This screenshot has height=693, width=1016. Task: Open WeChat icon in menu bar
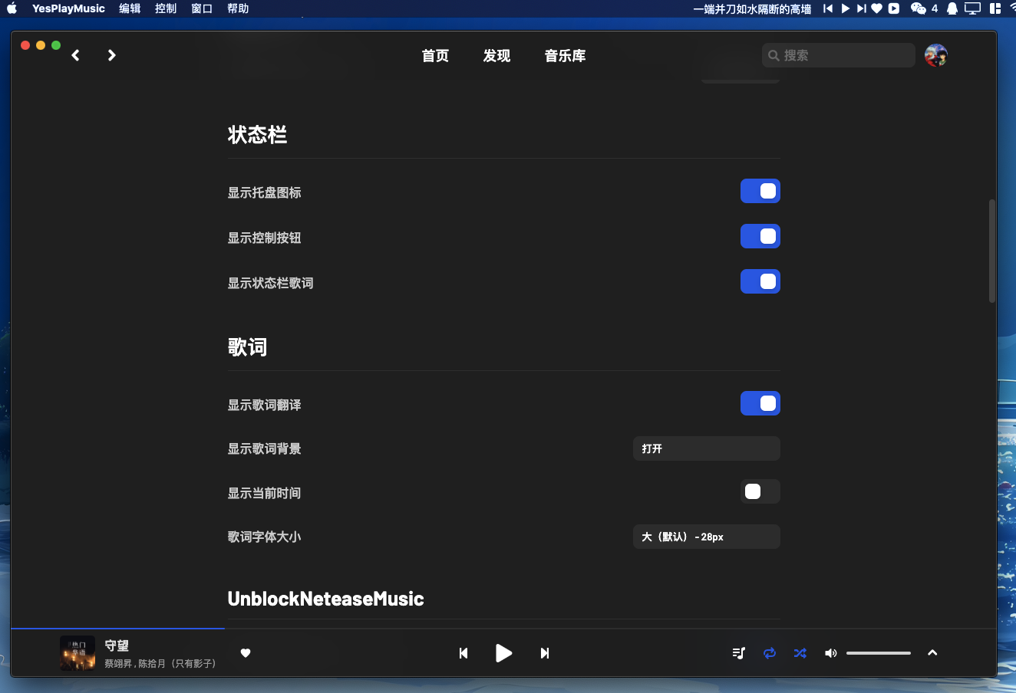(x=919, y=8)
